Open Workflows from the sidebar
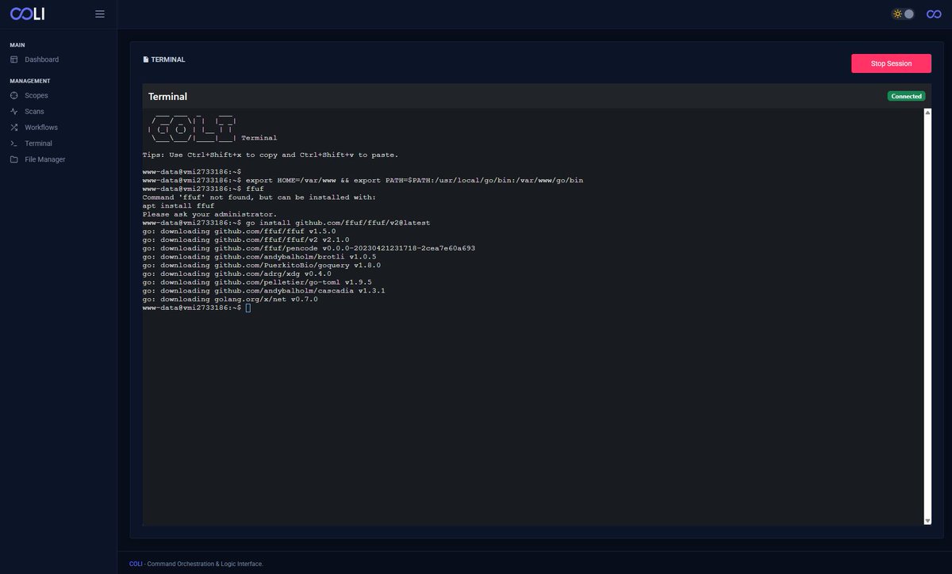 click(x=41, y=128)
